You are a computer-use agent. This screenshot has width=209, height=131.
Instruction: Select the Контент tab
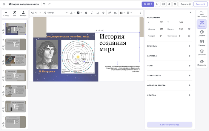[202, 24]
